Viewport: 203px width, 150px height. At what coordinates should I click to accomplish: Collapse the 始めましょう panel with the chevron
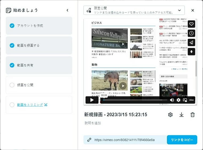[x=68, y=10]
